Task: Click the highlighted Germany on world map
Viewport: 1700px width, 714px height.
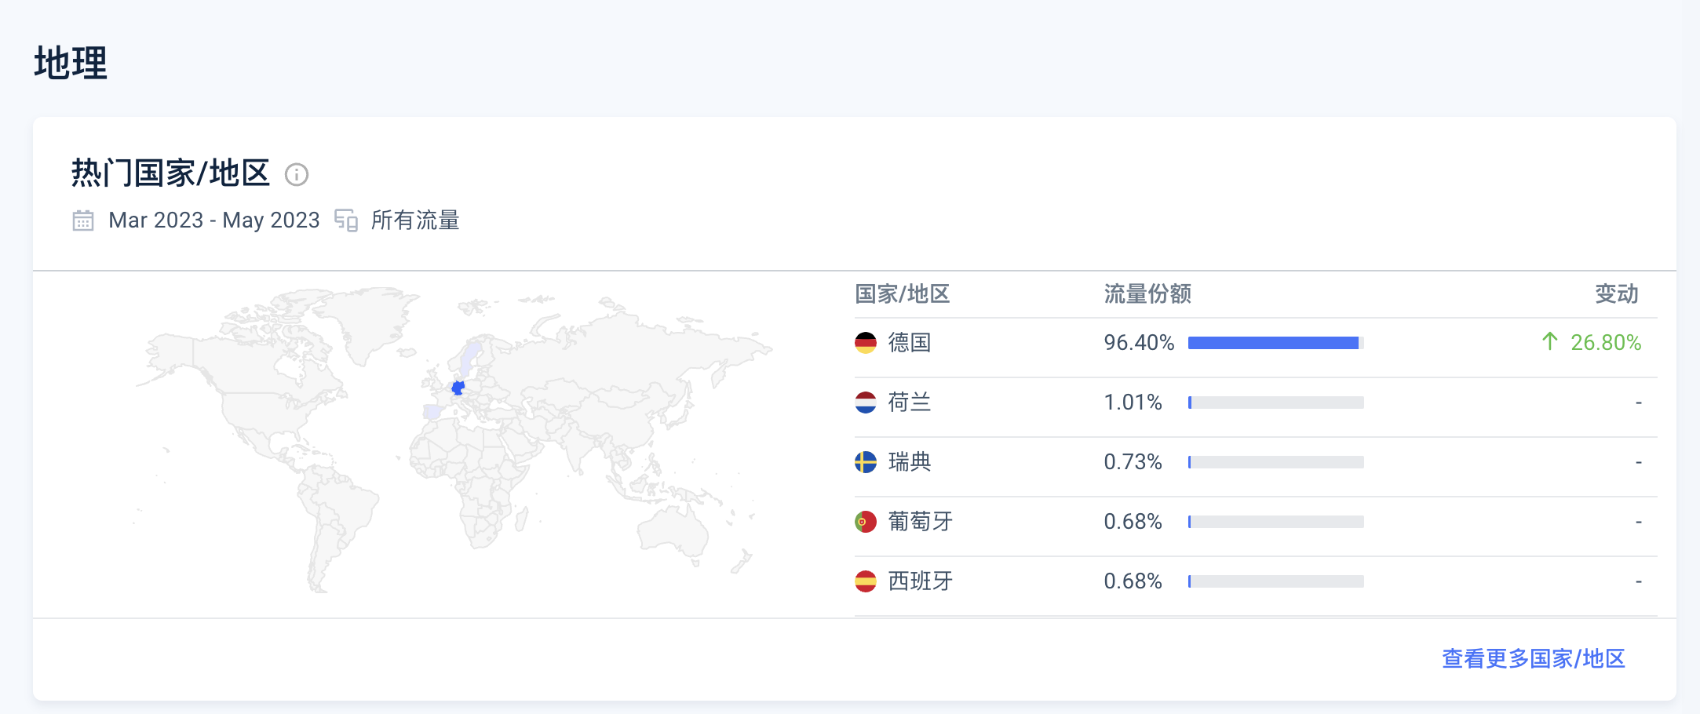Action: pos(458,388)
